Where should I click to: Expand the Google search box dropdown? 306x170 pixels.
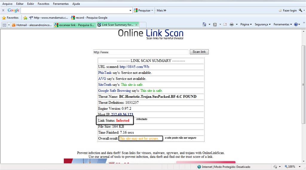coord(130,10)
